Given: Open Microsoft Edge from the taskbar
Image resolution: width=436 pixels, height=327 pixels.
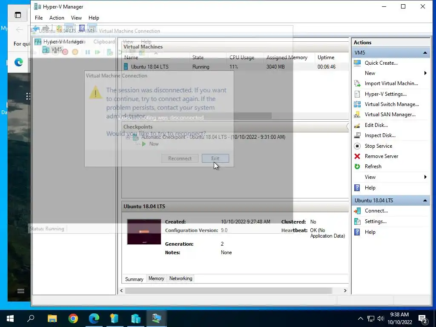Looking at the screenshot, I should click(x=94, y=318).
